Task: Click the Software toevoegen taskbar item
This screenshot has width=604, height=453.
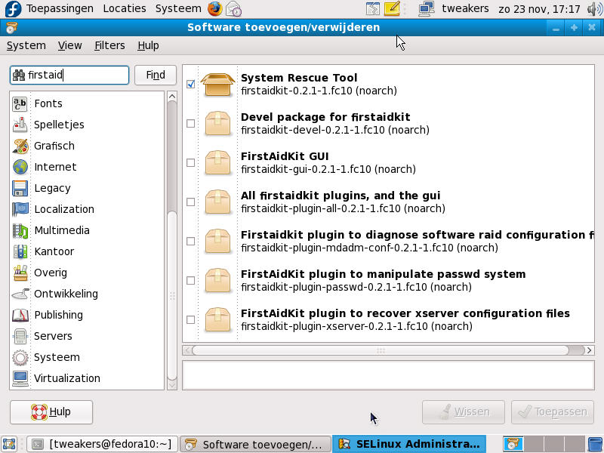Action: [255, 444]
